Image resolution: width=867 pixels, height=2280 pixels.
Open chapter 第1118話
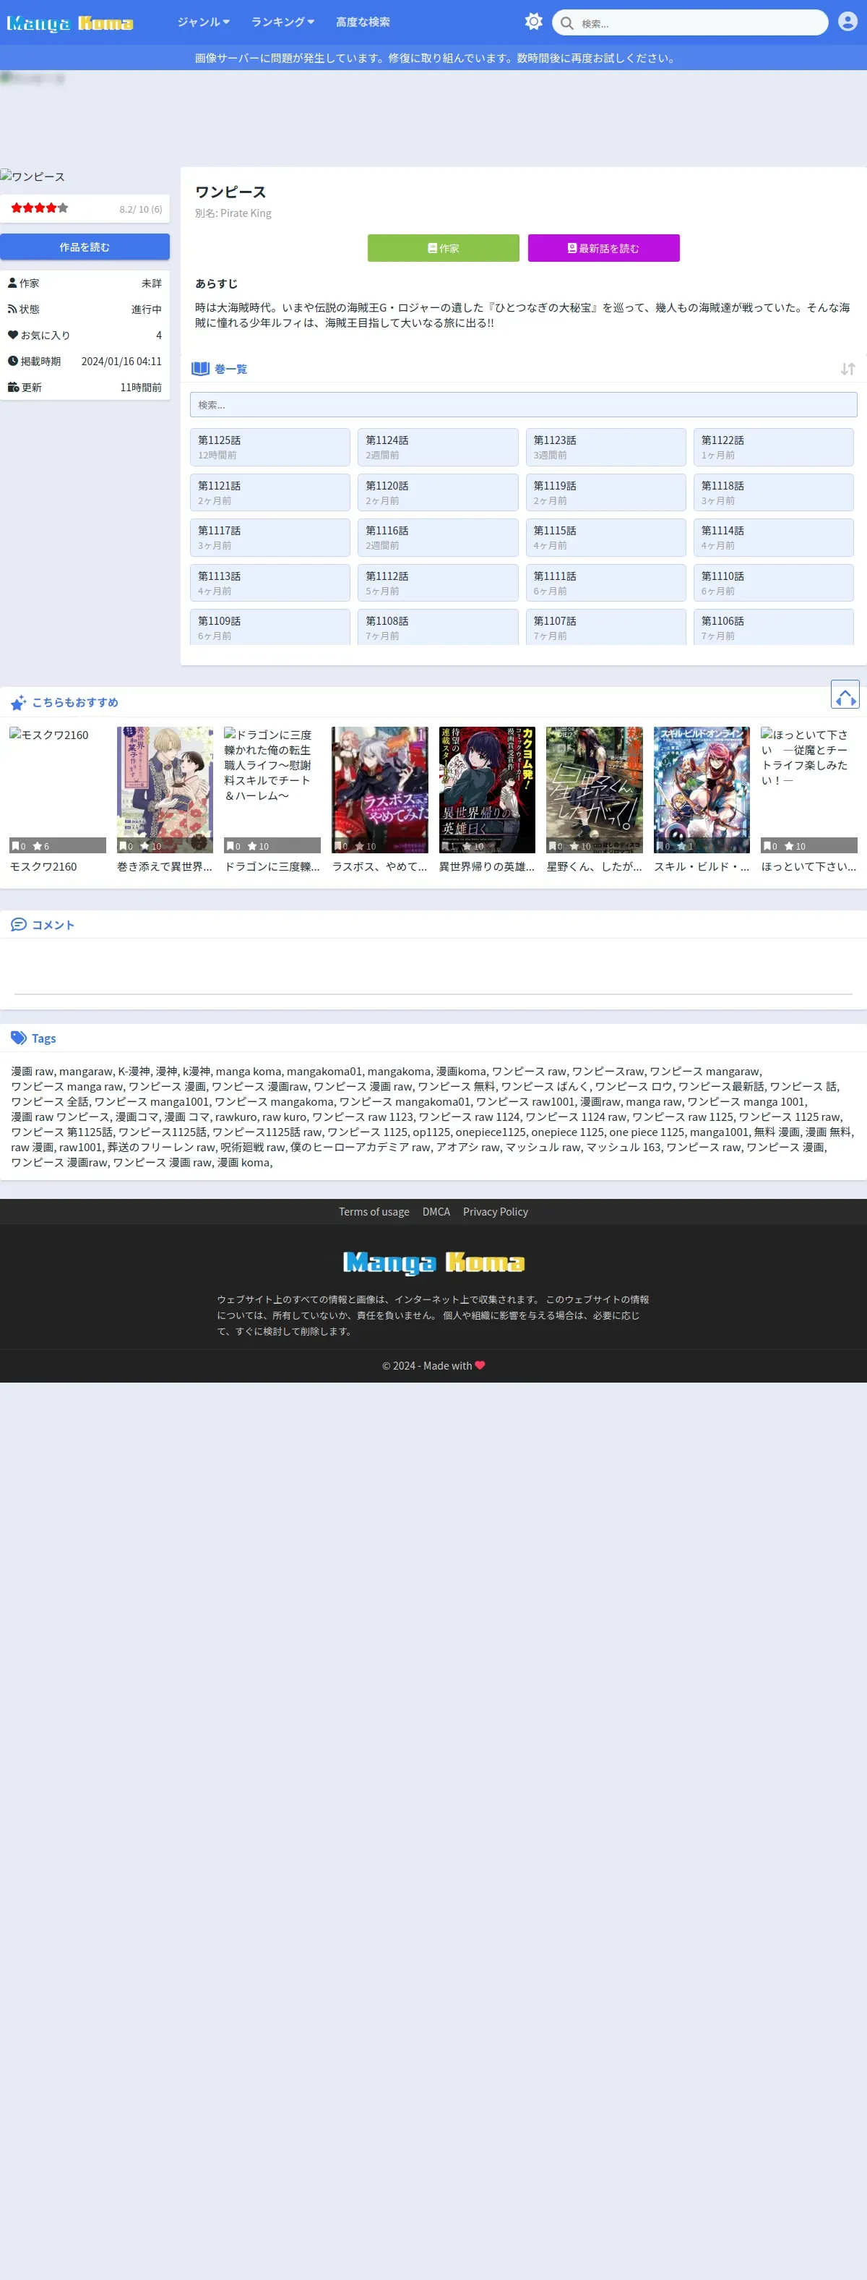coord(773,493)
